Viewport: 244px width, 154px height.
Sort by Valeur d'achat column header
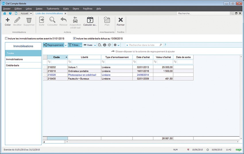click(163, 57)
